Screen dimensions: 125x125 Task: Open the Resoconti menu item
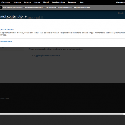pyautogui.click(x=72, y=2)
